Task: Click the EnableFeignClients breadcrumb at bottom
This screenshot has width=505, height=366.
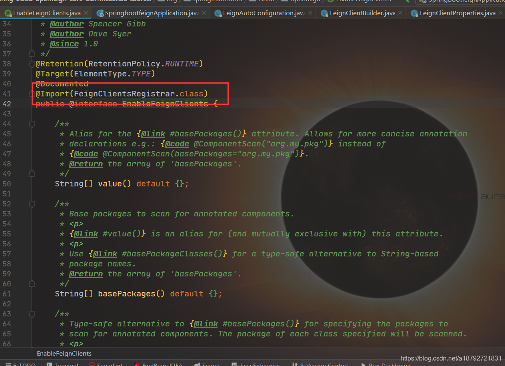Action: tap(64, 354)
